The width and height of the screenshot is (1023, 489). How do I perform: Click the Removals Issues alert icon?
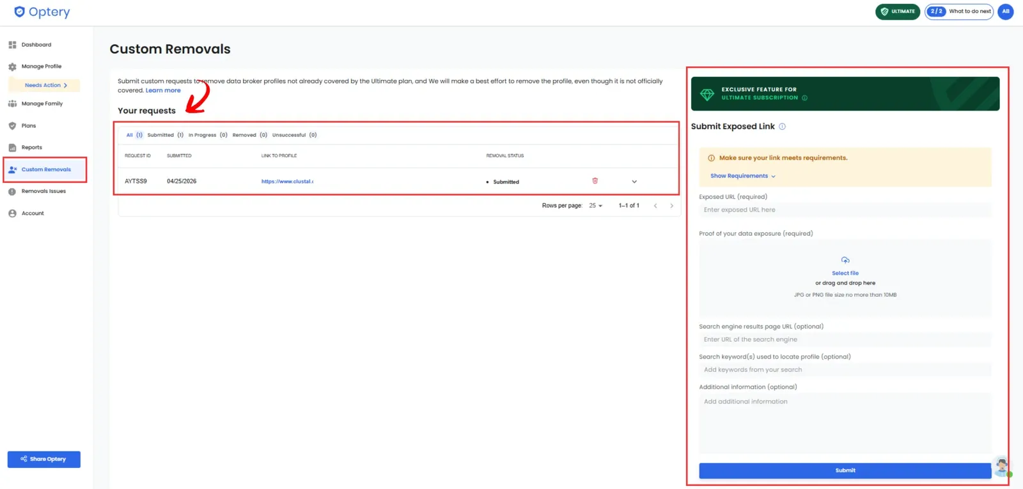tap(12, 191)
